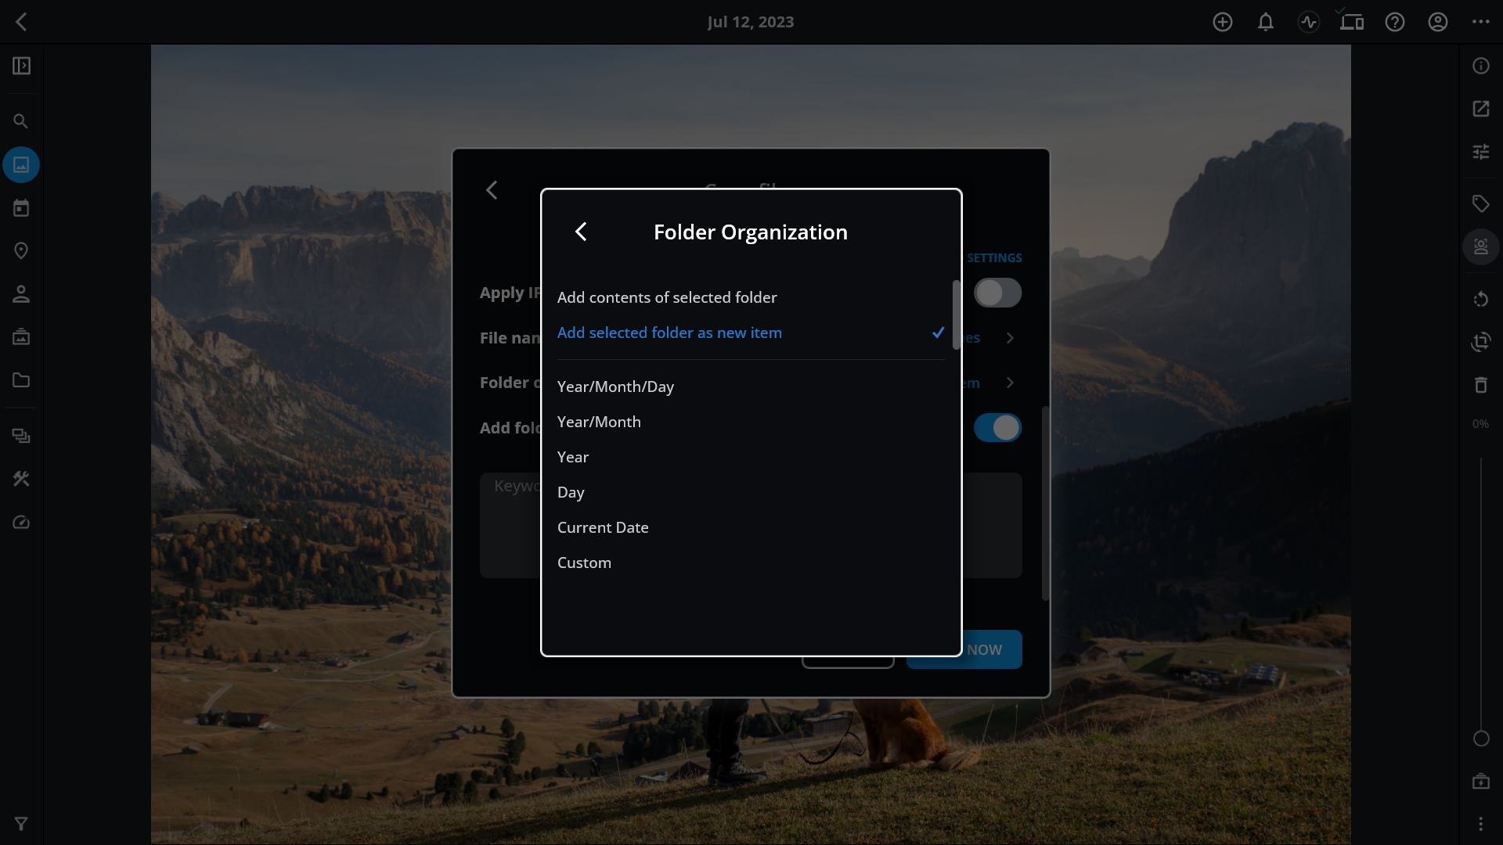
Task: Open the filter funnel icon
Action: point(21,824)
